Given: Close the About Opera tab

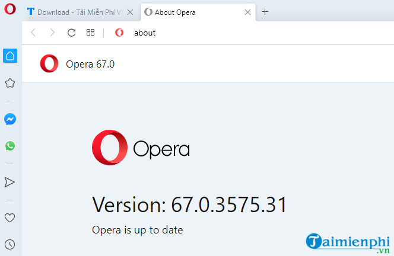Looking at the screenshot, I should coord(247,12).
